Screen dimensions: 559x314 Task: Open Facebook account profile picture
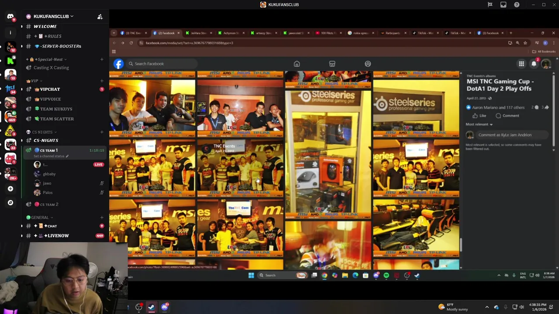point(546,64)
